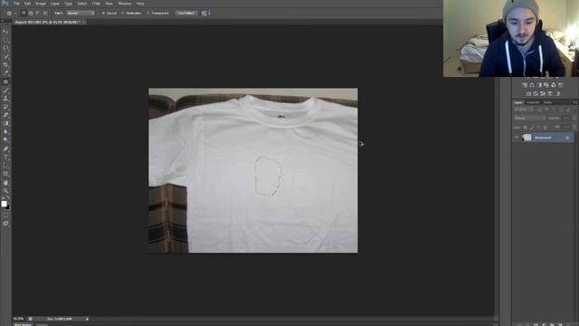Select the Pen tool
This screenshot has width=579, height=326.
pos(5,149)
